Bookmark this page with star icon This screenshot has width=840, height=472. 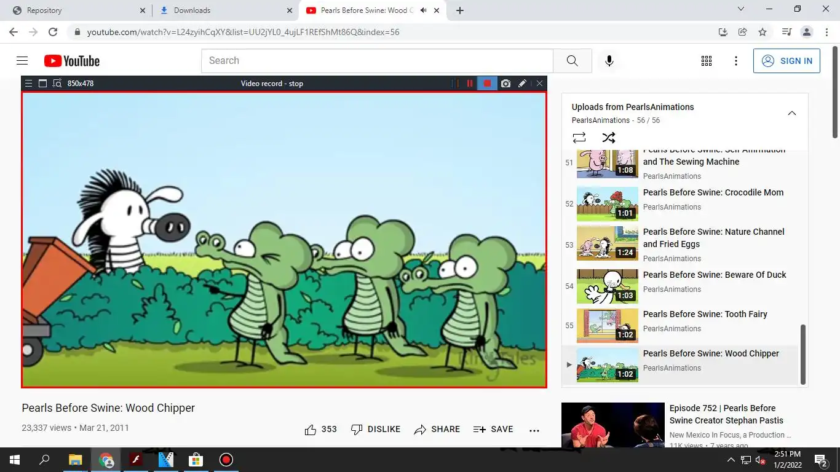point(763,32)
